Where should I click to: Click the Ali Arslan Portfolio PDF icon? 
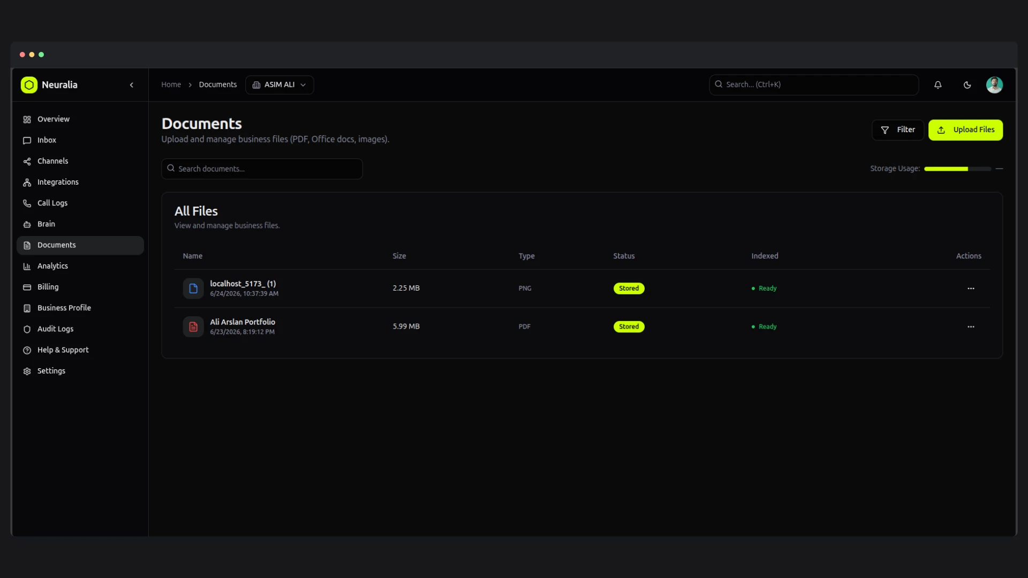193,327
